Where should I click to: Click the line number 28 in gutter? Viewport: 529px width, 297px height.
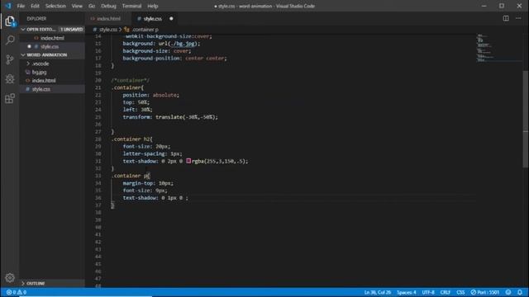[98, 139]
